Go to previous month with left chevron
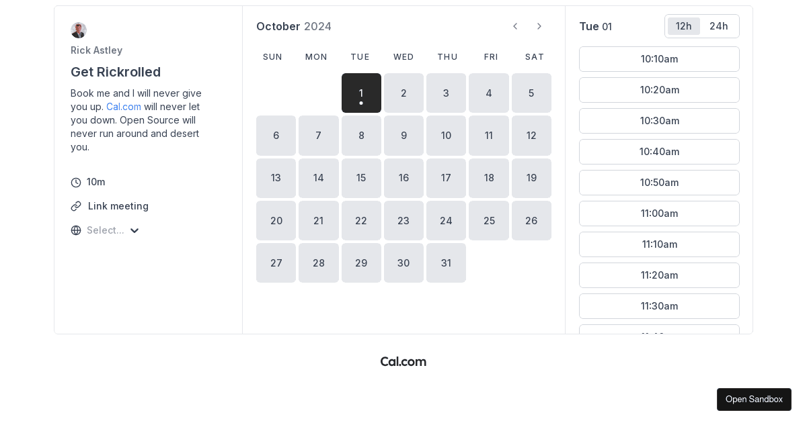This screenshot has width=807, height=423. (x=515, y=26)
